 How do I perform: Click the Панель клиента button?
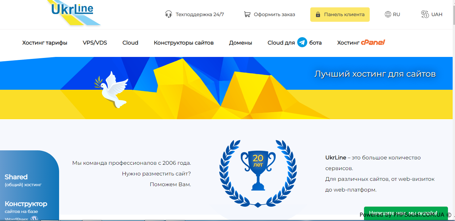(340, 15)
